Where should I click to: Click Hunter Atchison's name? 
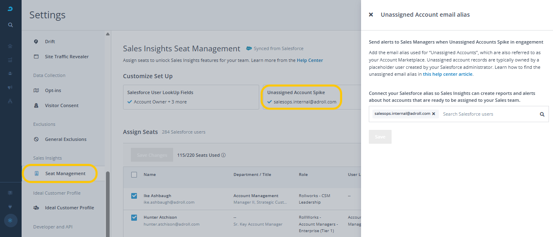click(160, 217)
